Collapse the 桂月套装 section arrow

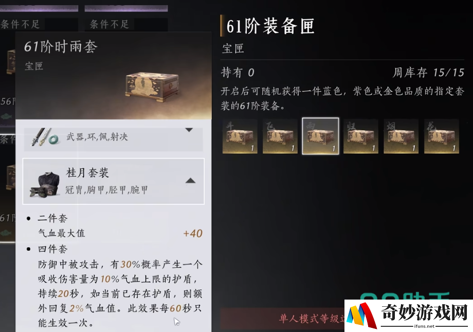[x=190, y=181]
